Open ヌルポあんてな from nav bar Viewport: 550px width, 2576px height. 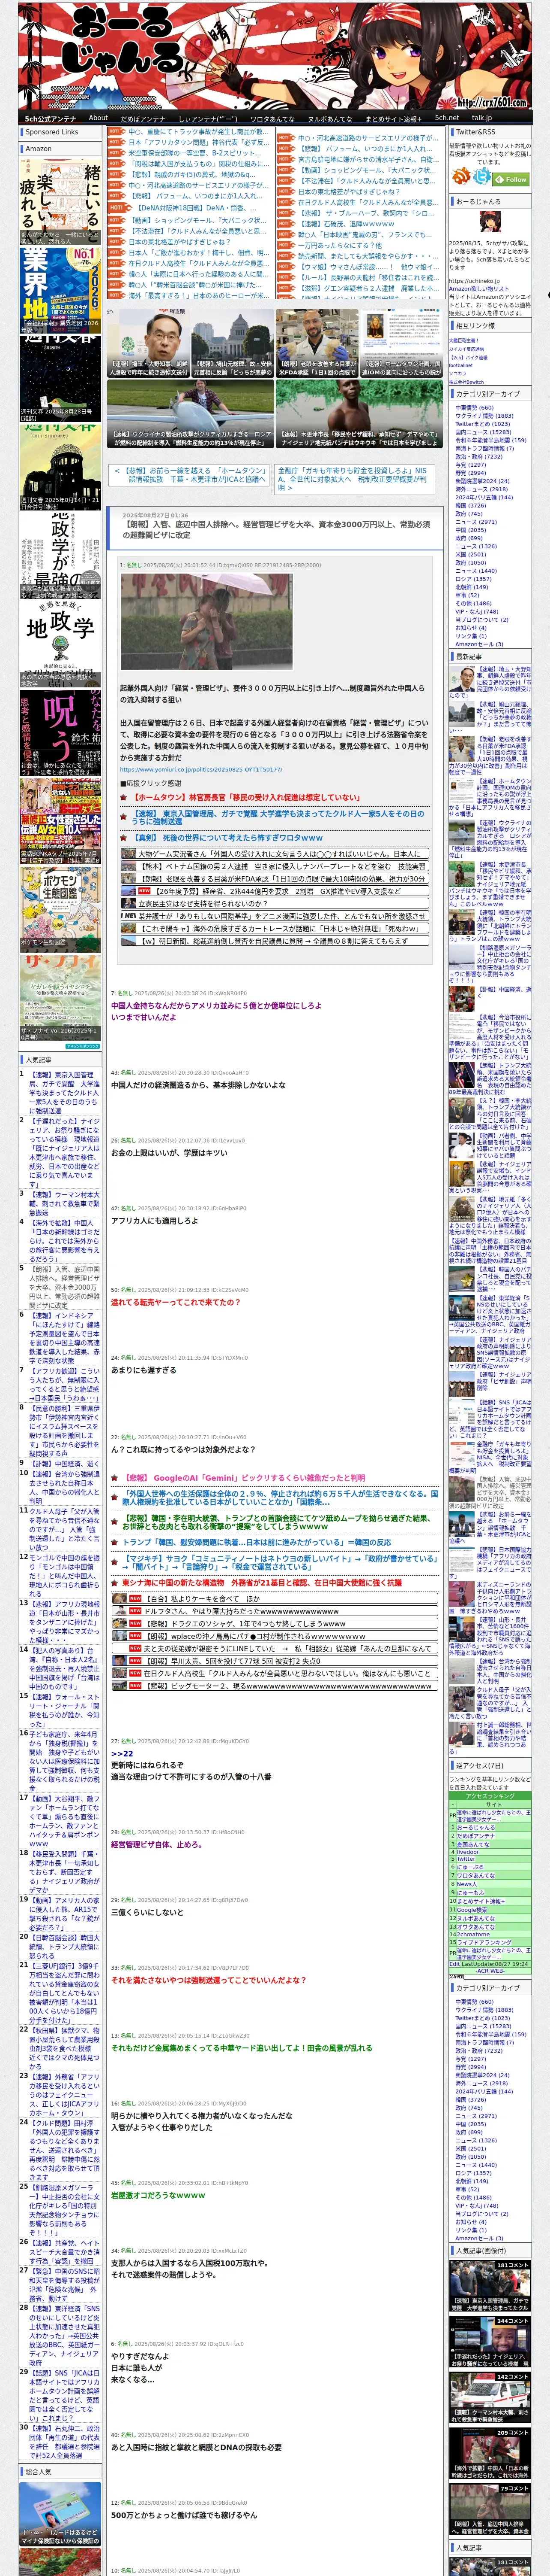pyautogui.click(x=329, y=118)
